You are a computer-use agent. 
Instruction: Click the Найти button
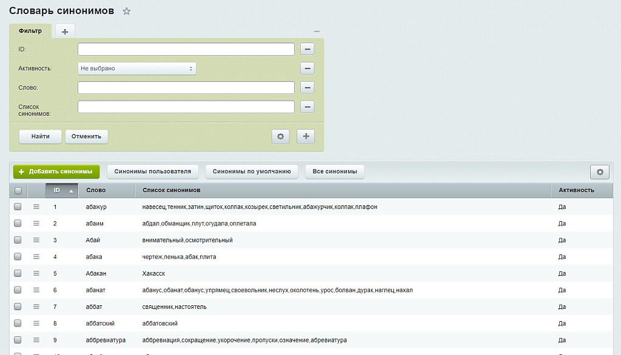(x=41, y=136)
